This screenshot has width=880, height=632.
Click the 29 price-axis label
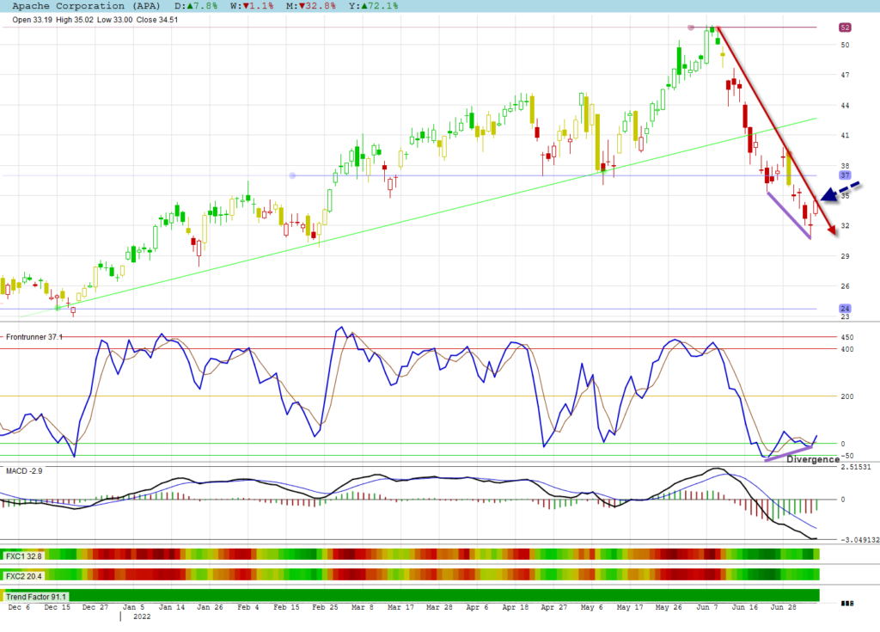[x=845, y=256]
